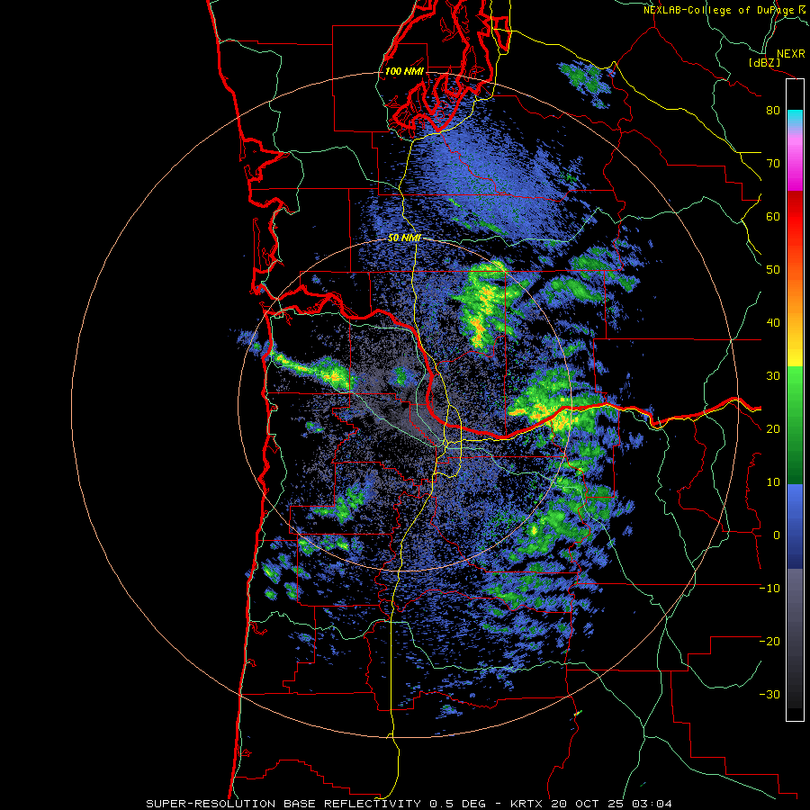Click the red segment of the color scale
The image size is (810, 810).
pos(795,217)
